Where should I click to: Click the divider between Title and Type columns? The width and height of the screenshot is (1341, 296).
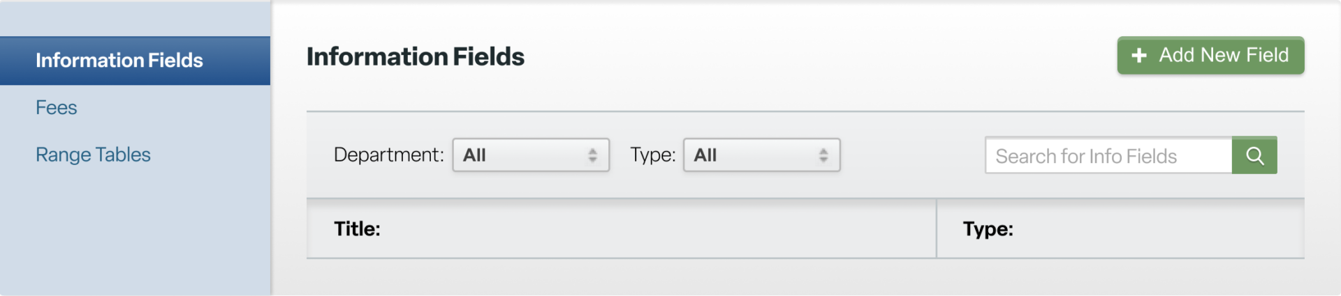[936, 228]
